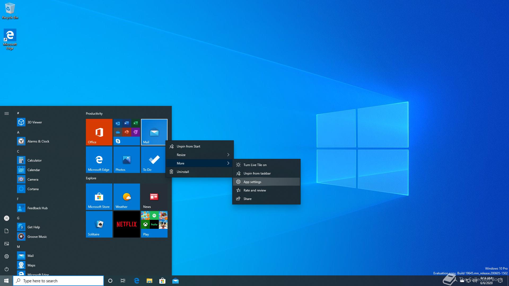
Task: Open Maps from app list
Action: [48, 265]
